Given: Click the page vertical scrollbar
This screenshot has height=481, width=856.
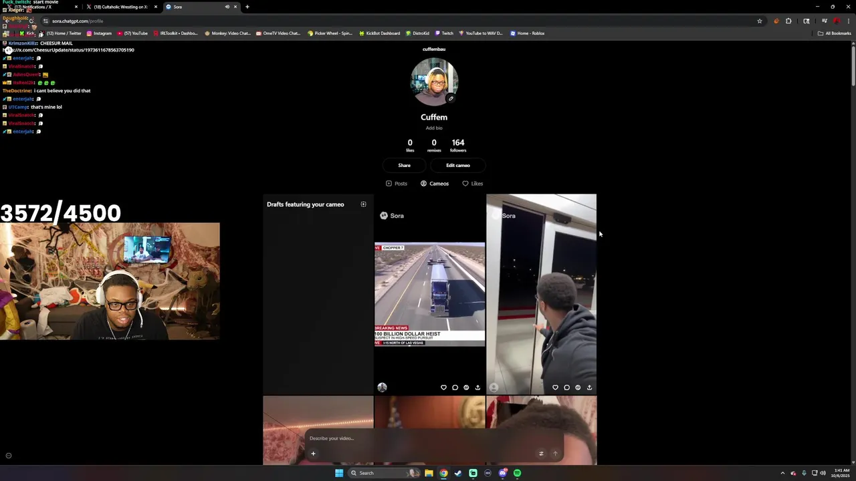Looking at the screenshot, I should [x=853, y=65].
